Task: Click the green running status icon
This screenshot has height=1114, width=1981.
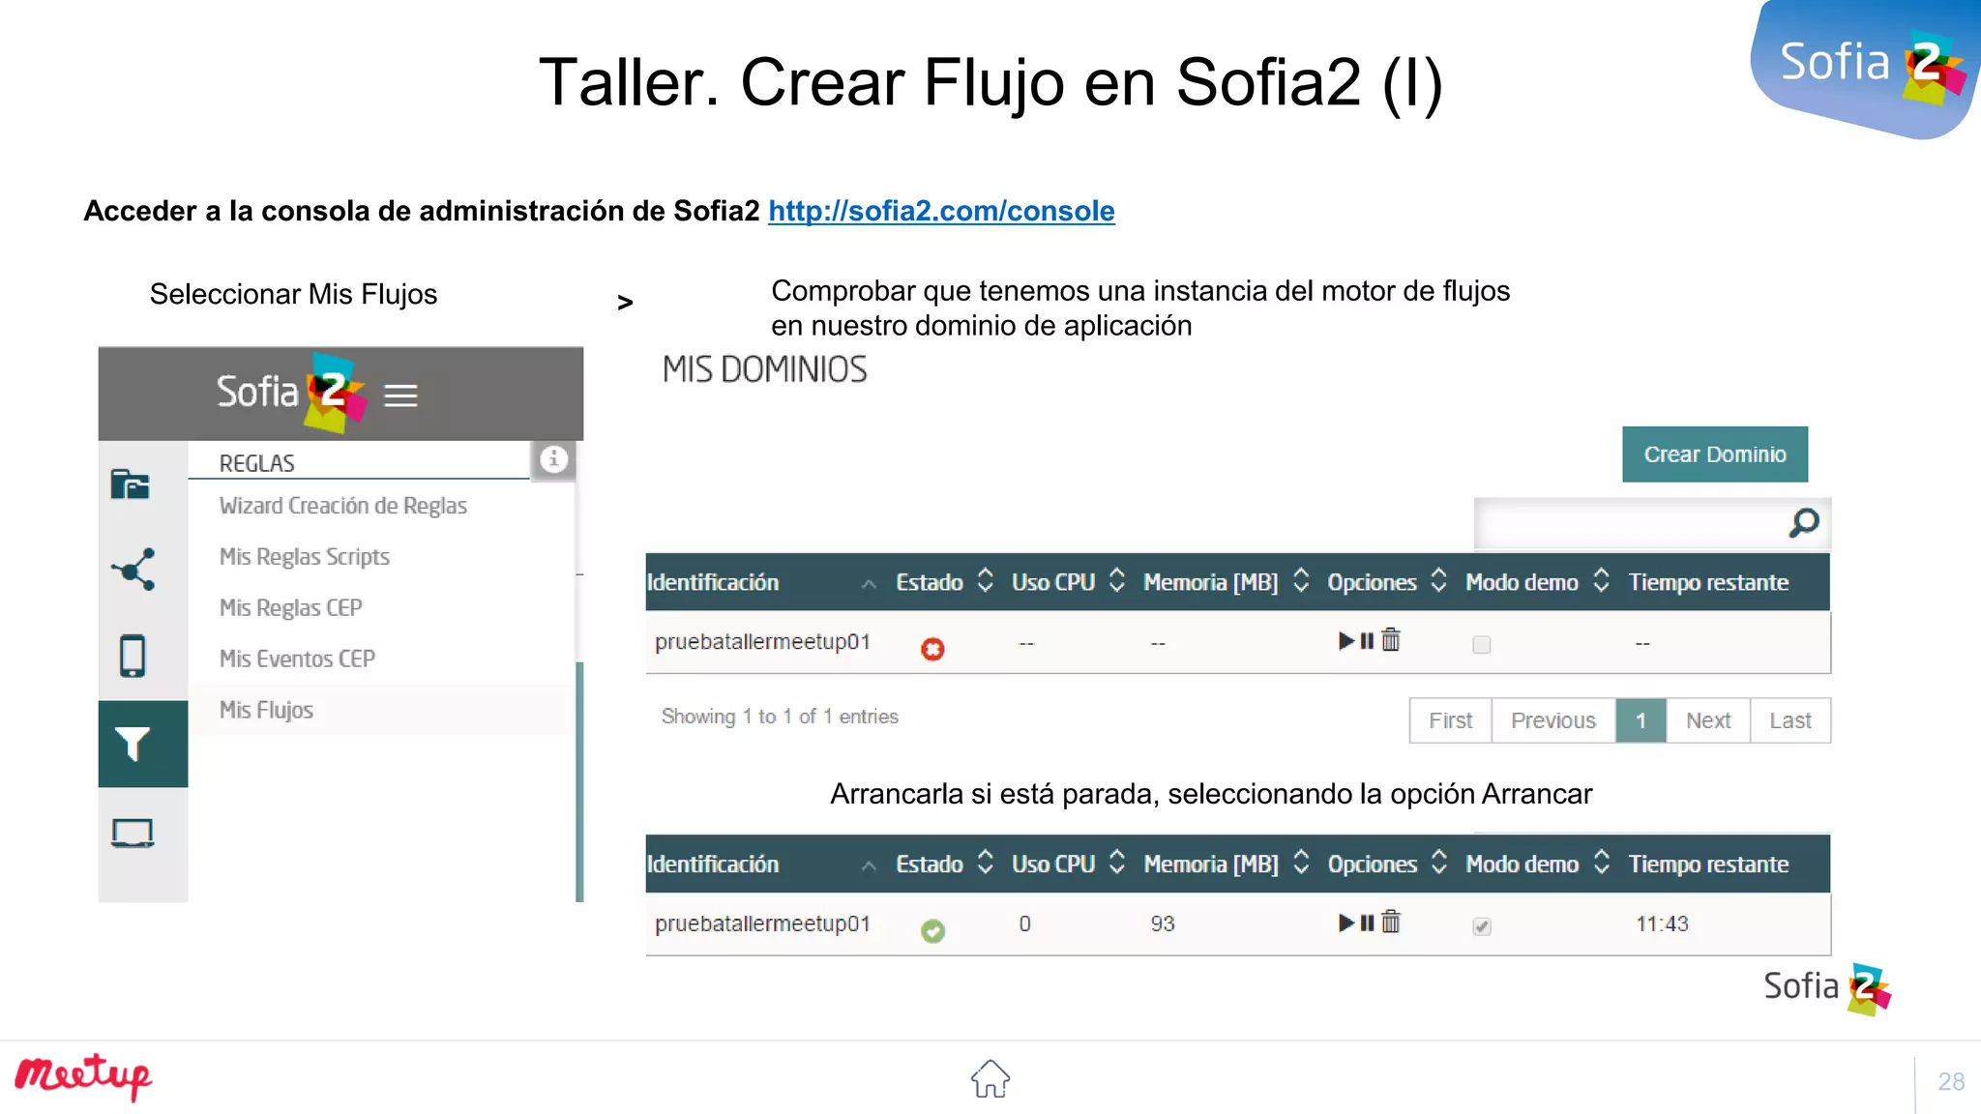Action: coord(932,931)
